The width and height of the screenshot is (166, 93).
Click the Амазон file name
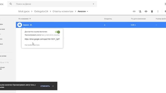(26, 25)
